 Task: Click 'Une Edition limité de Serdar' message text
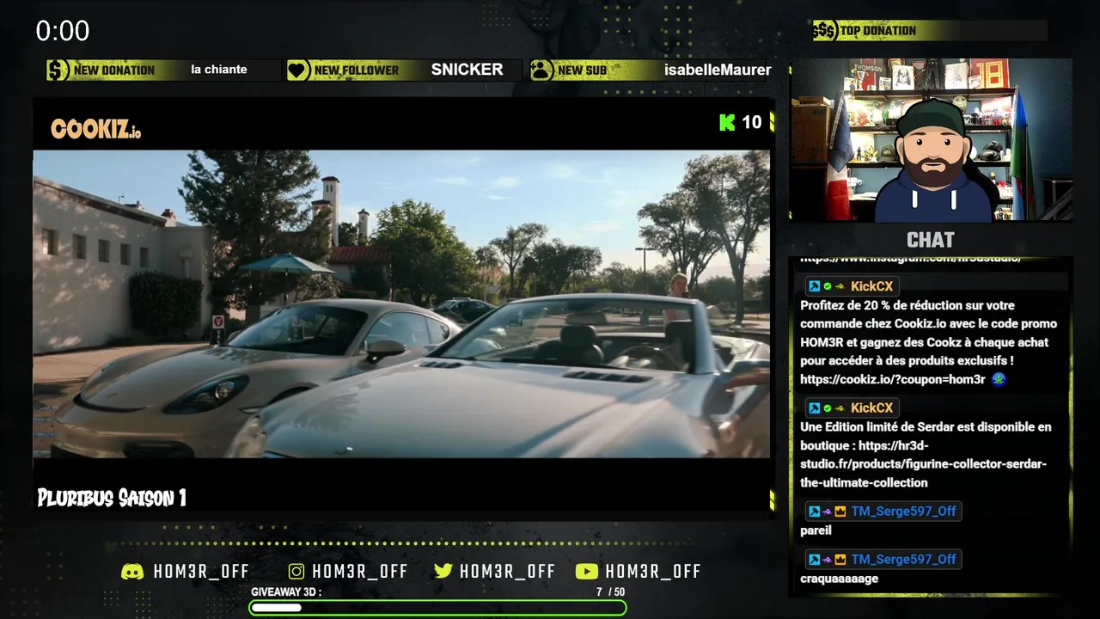926,455
